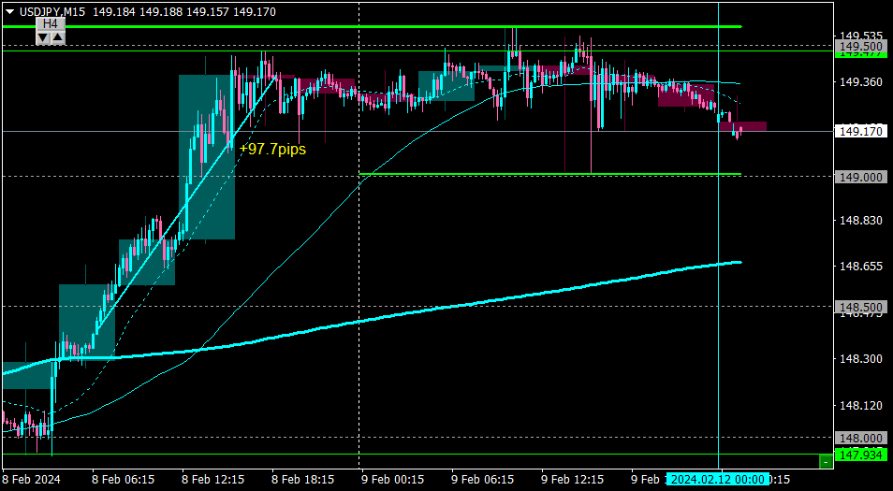Screen dimensions: 893x491
Task: Click the H4 timeframe button
Action: 51,23
